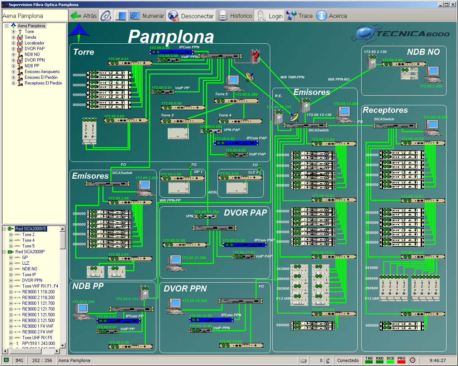Click the sound/speaker icon in toolbar

pos(106,16)
